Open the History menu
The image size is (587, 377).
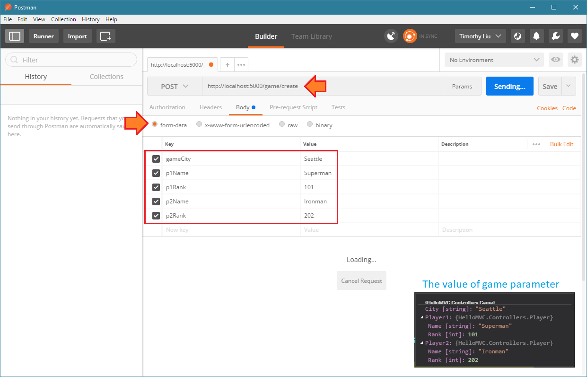pyautogui.click(x=90, y=19)
